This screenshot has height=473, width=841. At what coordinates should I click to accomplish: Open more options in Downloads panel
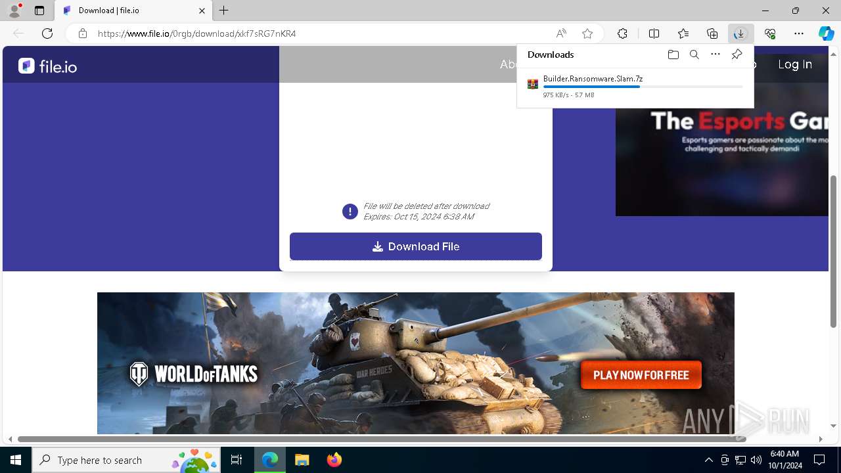(716, 55)
